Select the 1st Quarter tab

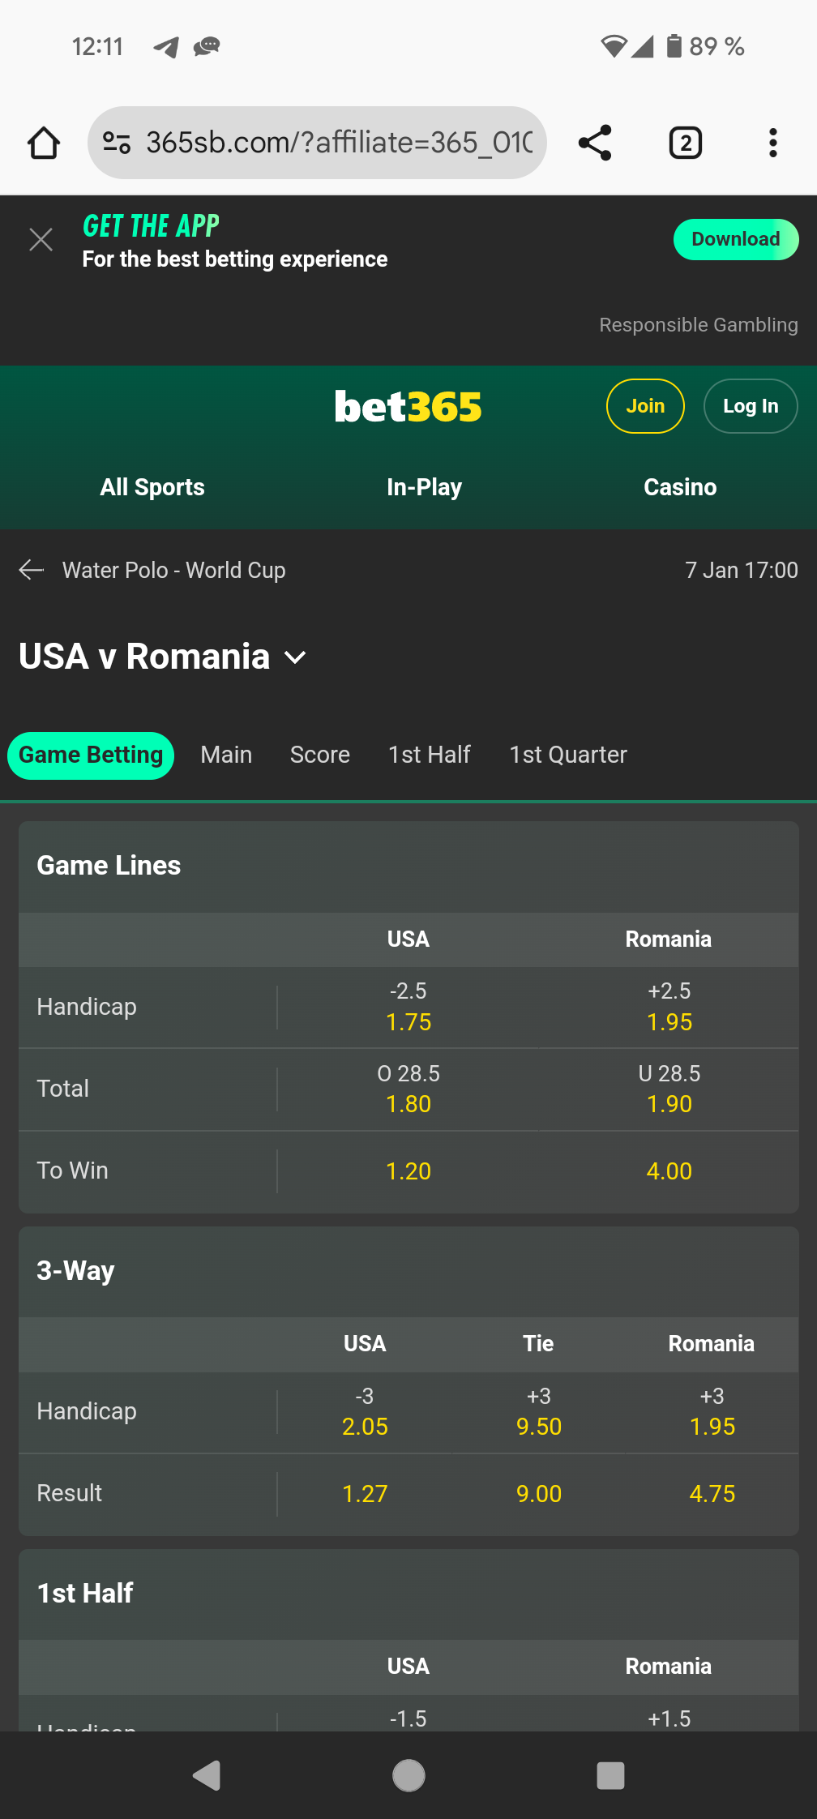[x=568, y=755]
